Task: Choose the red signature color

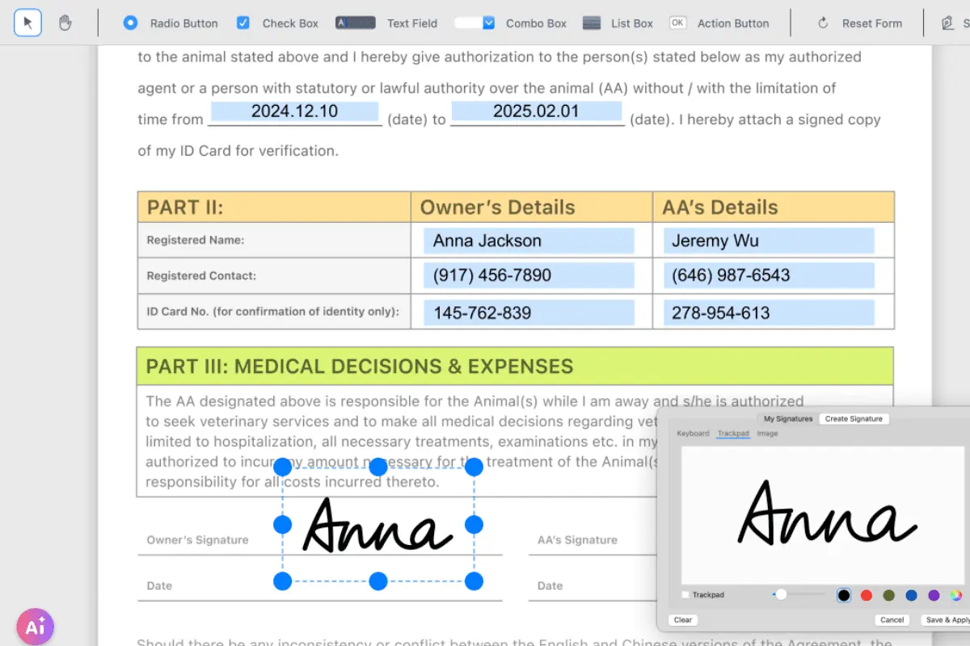Action: coord(867,595)
